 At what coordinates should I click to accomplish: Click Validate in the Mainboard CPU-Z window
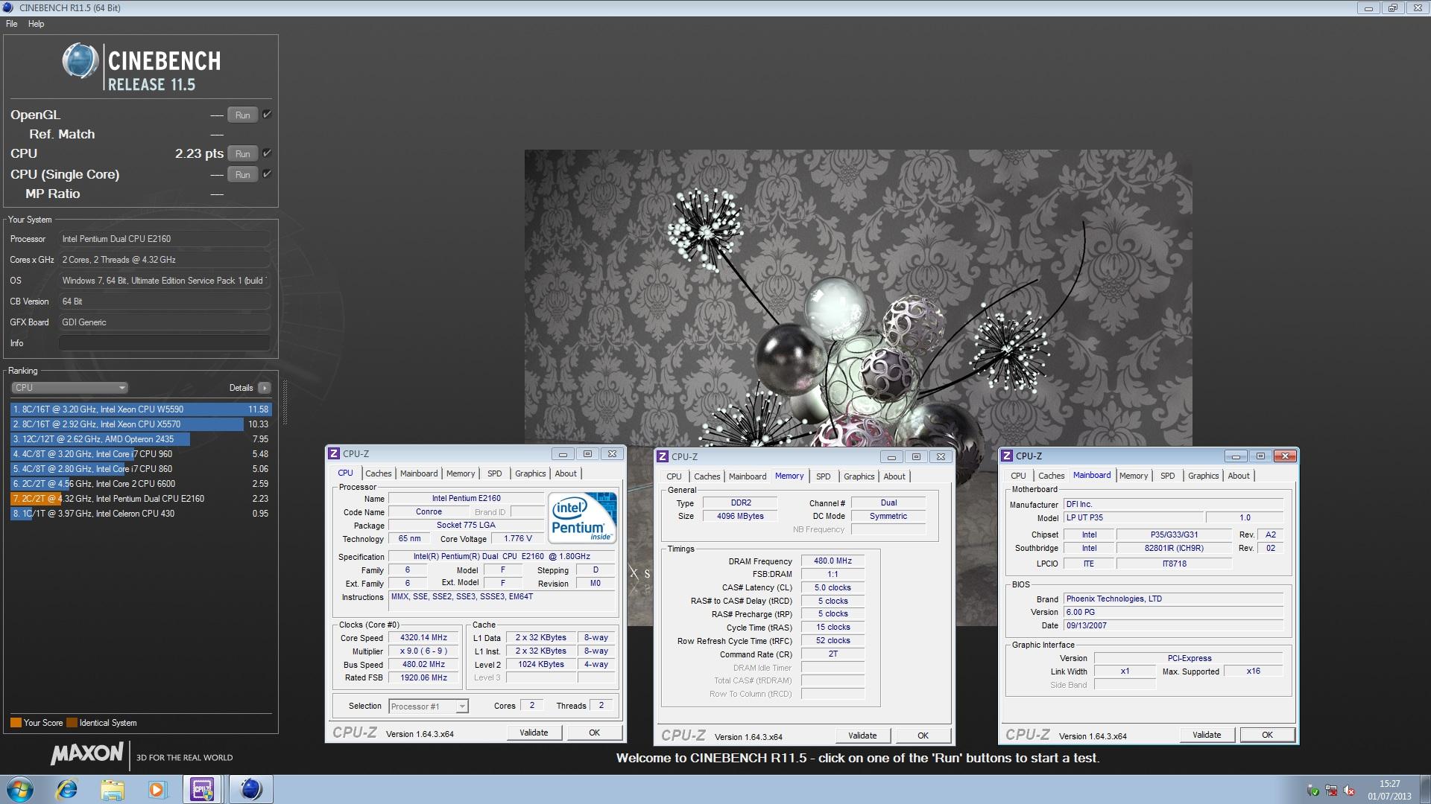click(x=1207, y=735)
